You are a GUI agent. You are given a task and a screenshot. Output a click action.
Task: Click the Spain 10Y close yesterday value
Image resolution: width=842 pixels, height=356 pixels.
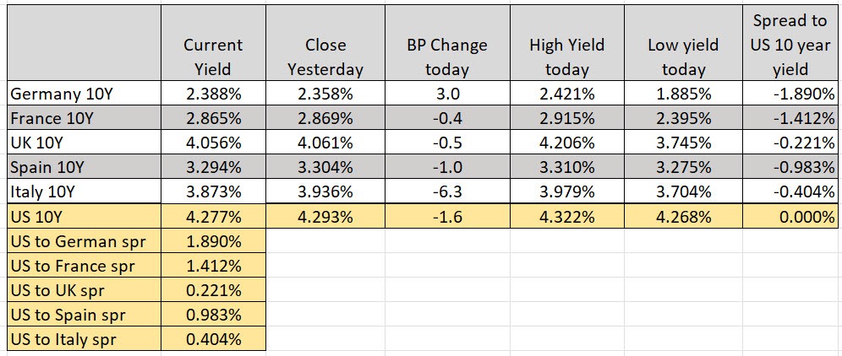click(325, 165)
